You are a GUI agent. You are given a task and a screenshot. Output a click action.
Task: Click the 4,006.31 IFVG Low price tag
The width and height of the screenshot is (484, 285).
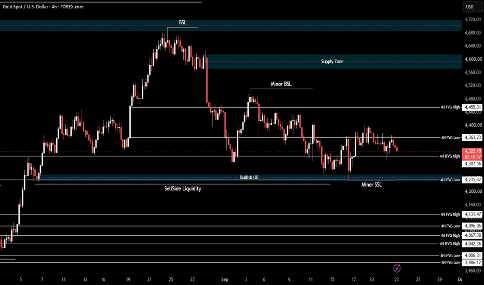point(473,255)
